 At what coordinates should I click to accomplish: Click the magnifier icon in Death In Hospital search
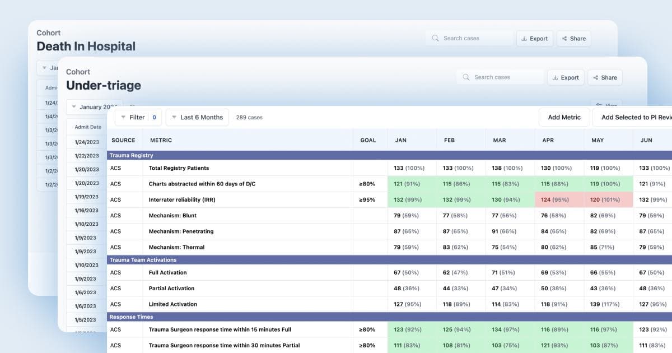(x=436, y=39)
